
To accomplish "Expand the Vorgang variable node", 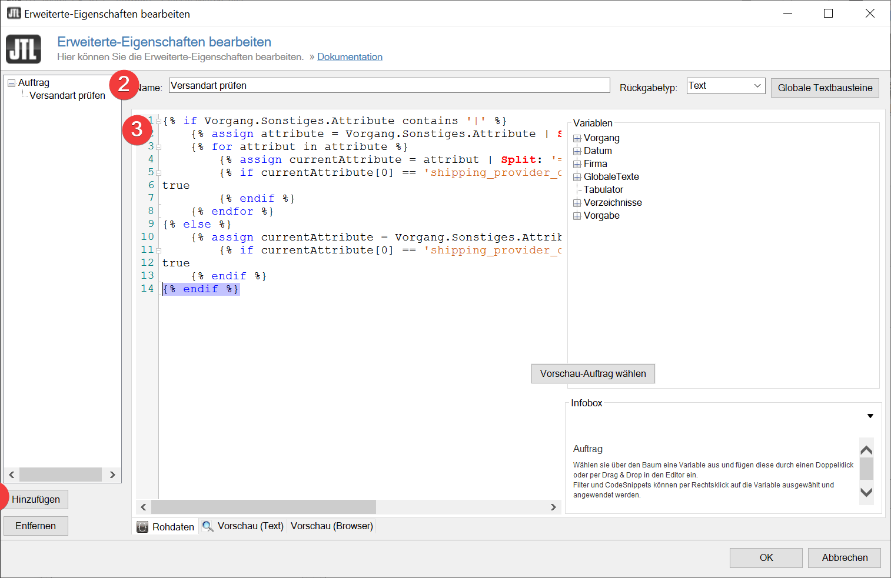I will click(577, 139).
